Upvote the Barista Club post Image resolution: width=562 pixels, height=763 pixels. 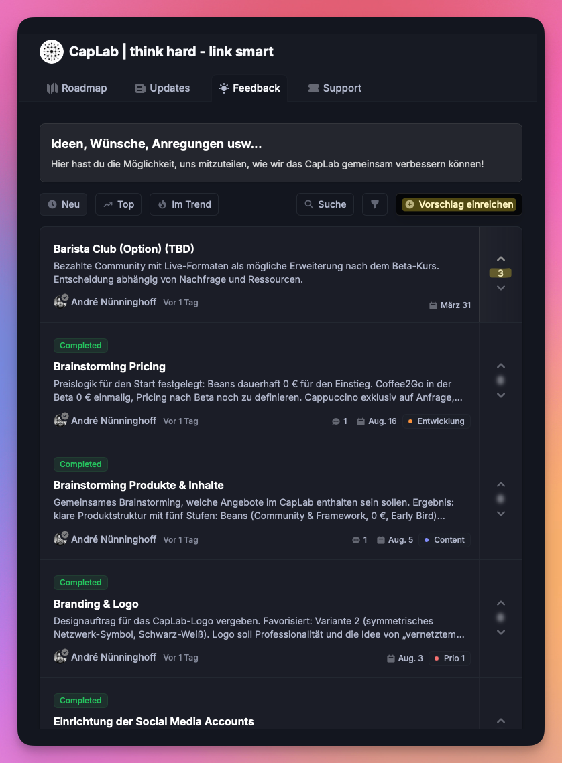[500, 259]
